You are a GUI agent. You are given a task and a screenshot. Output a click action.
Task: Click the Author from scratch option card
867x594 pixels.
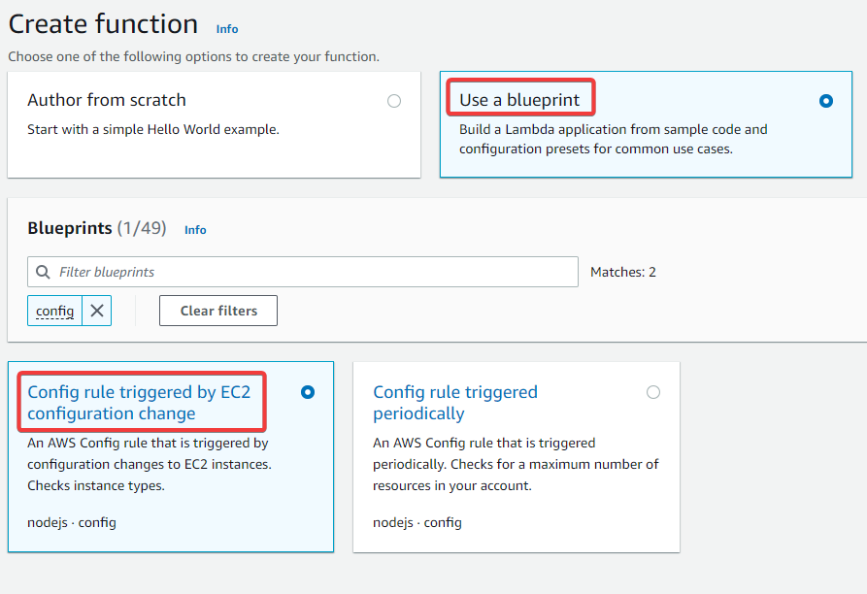click(214, 124)
